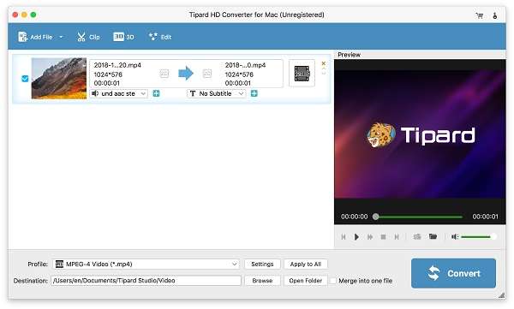
Task: Open the Edit effects tool
Action: (160, 37)
